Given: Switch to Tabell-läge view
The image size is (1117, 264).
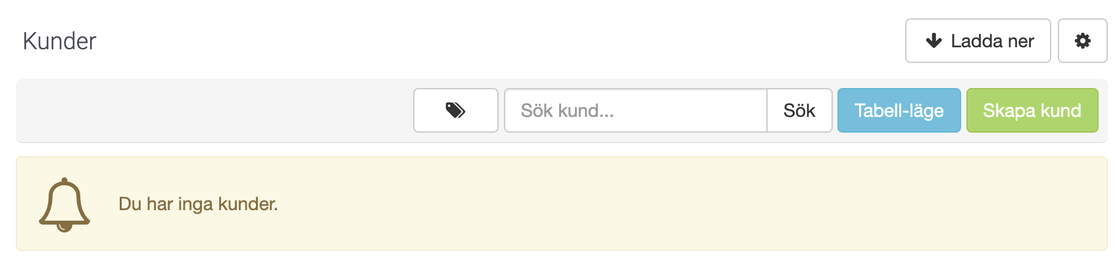Looking at the screenshot, I should (x=899, y=110).
